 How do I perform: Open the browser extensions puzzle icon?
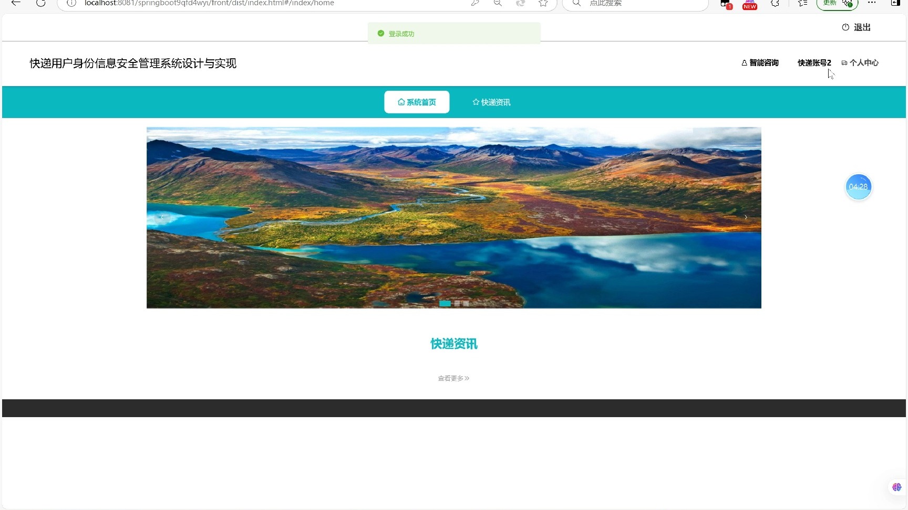click(x=775, y=4)
